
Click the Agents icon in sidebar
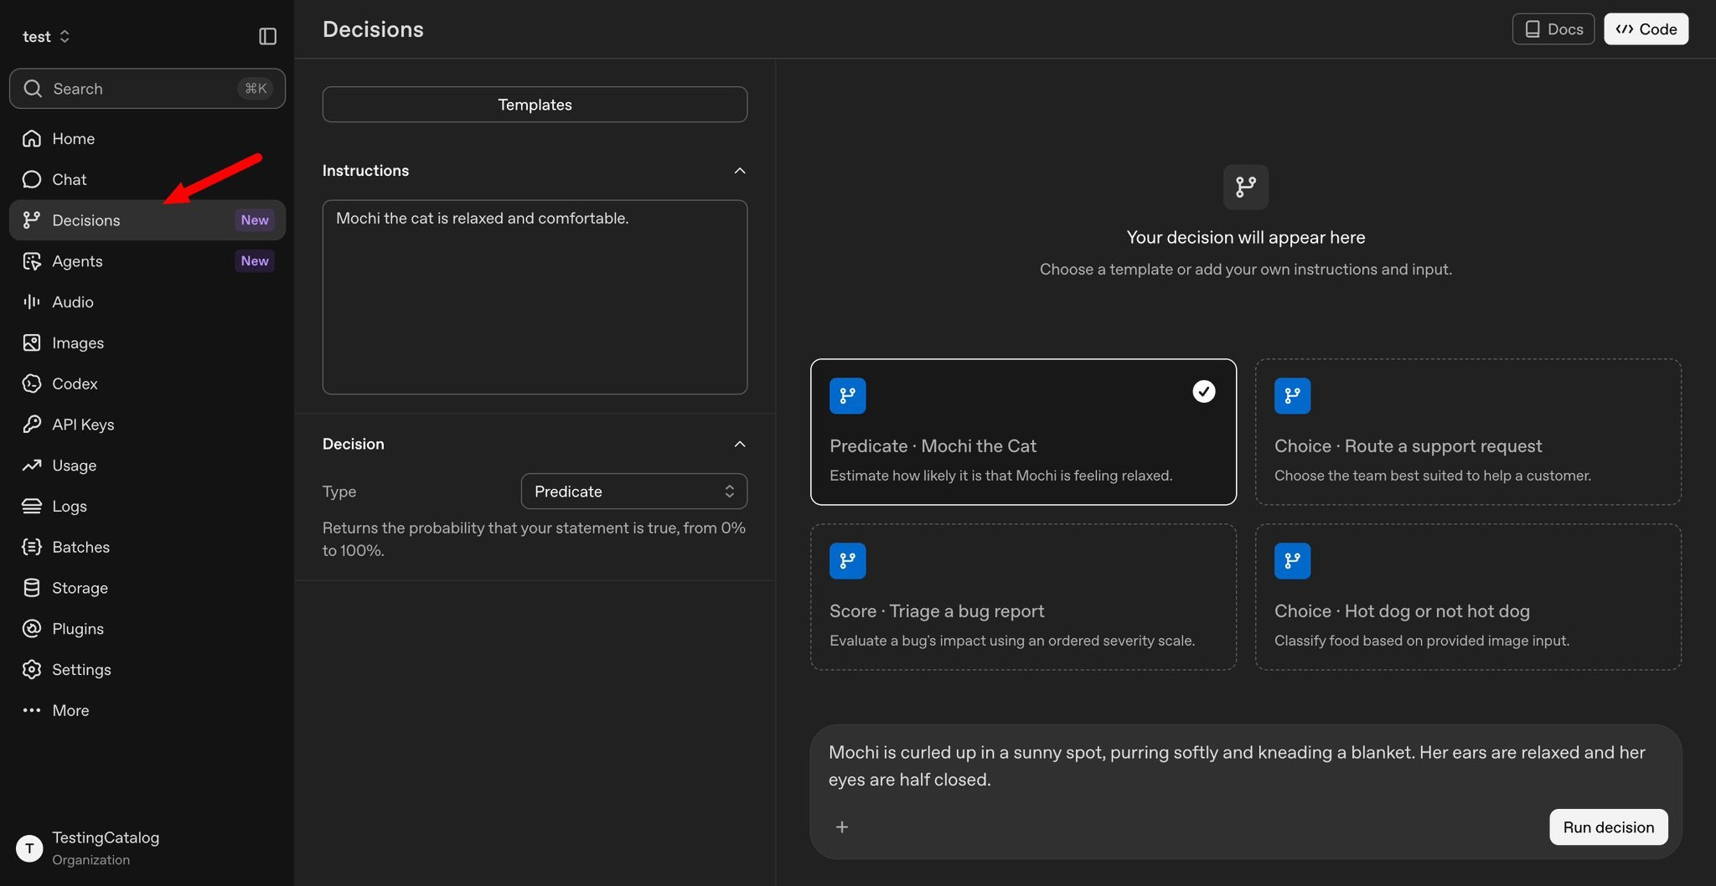tap(32, 261)
